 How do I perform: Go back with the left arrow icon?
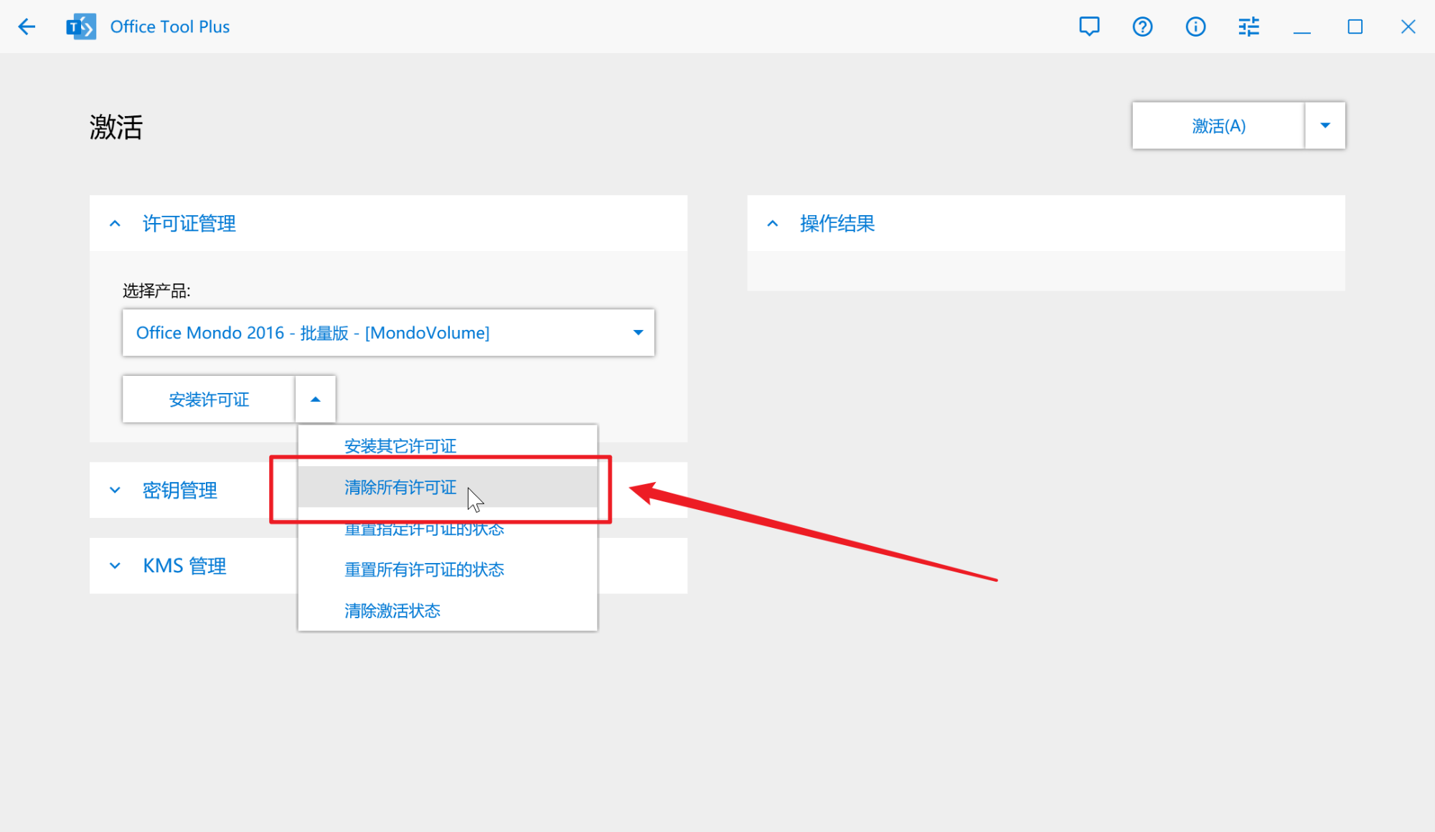[27, 27]
